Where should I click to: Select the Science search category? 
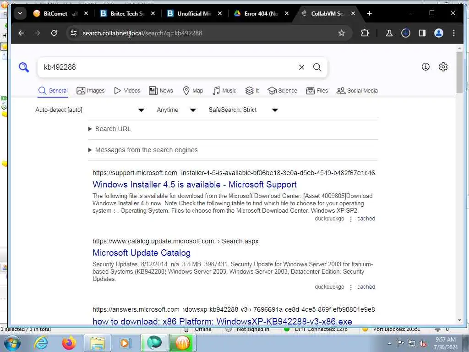[x=282, y=91]
